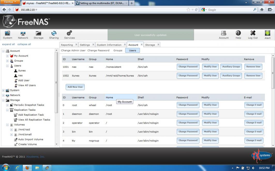The height and width of the screenshot is (171, 275).
Task: Click expand all link
Action: point(9,44)
